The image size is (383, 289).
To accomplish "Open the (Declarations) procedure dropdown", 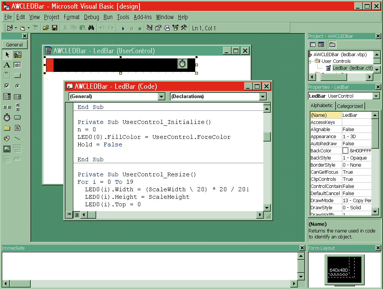I will (x=263, y=97).
